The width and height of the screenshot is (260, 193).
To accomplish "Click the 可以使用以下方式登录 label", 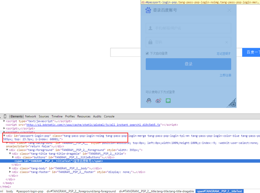I will (x=160, y=92).
